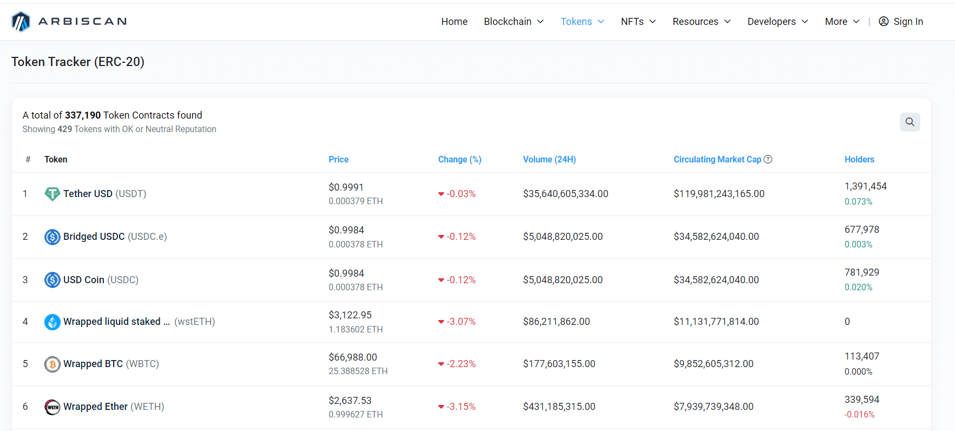Sort by Volume (24H) column header
Screen dimensions: 955x431
[550, 159]
